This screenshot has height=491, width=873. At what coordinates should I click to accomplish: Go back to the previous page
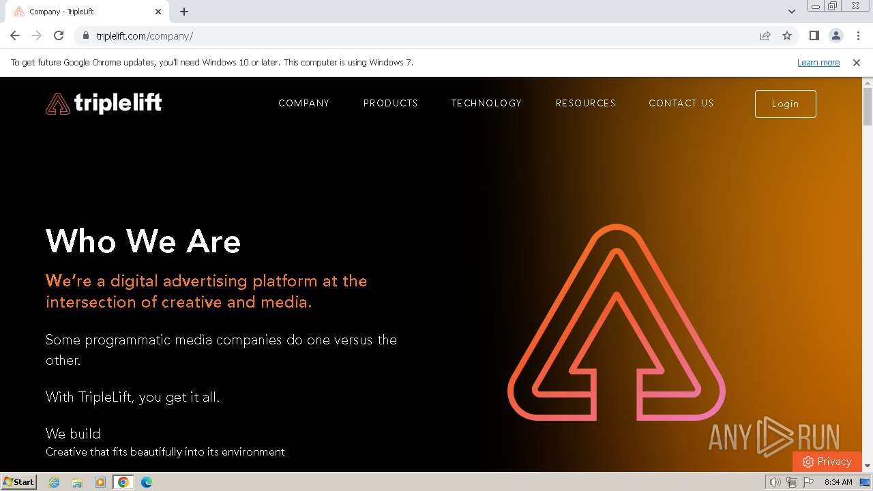[x=15, y=35]
